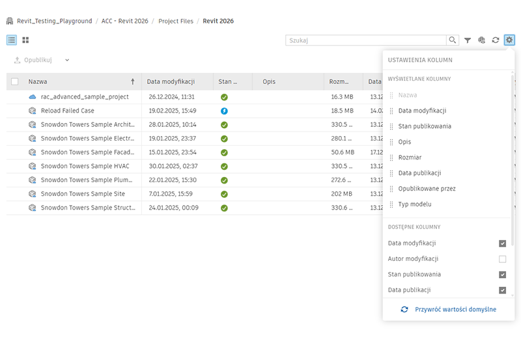The image size is (521, 356).
Task: Switch to list view layout
Action: coord(12,40)
